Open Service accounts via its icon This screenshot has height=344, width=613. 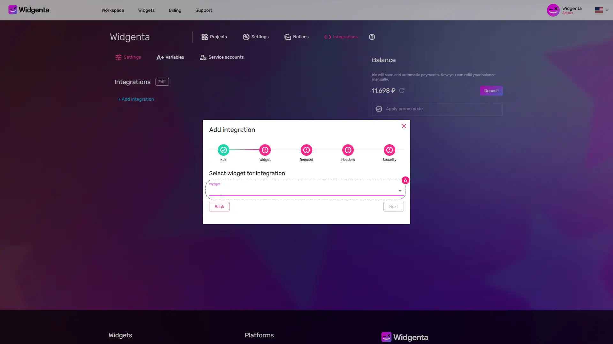coord(203,57)
